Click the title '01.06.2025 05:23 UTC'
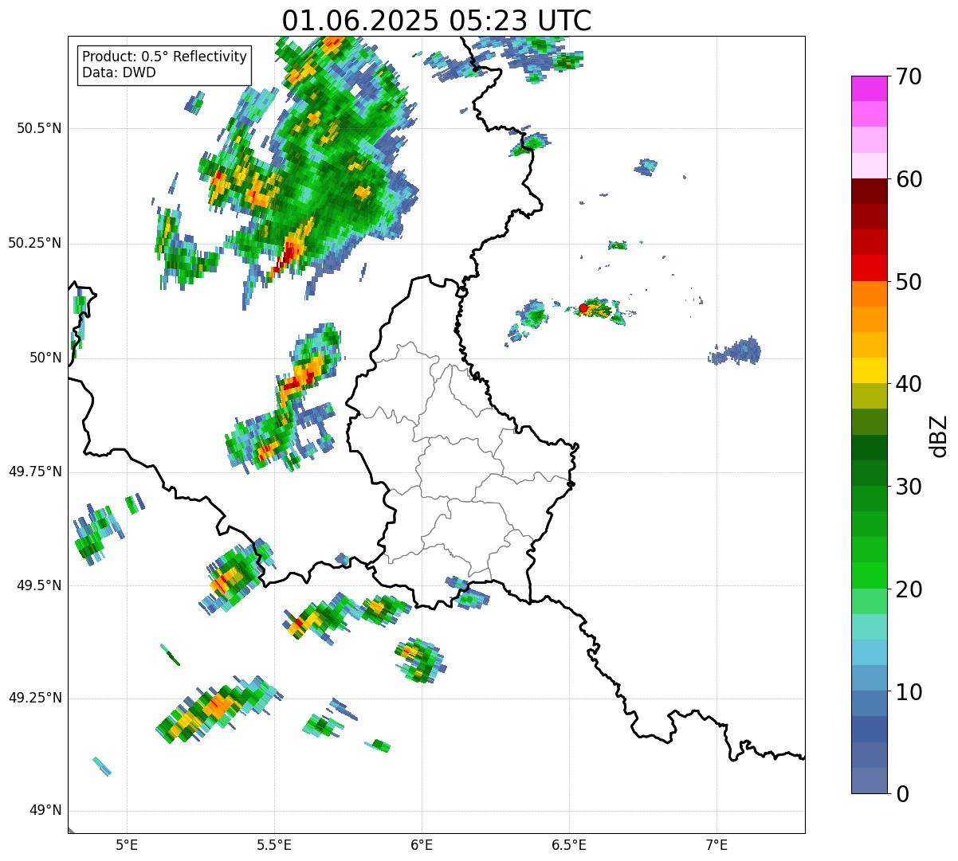 point(437,20)
